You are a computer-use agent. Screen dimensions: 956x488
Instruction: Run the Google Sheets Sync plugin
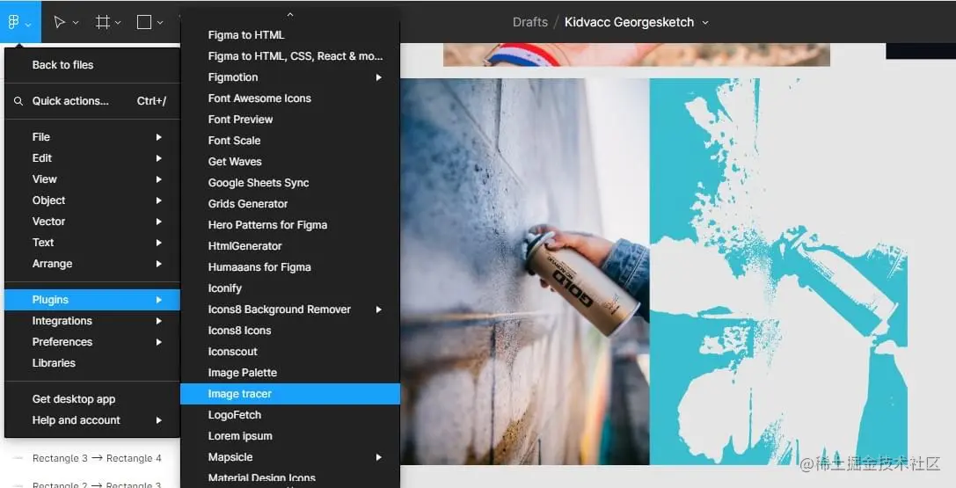(290, 183)
